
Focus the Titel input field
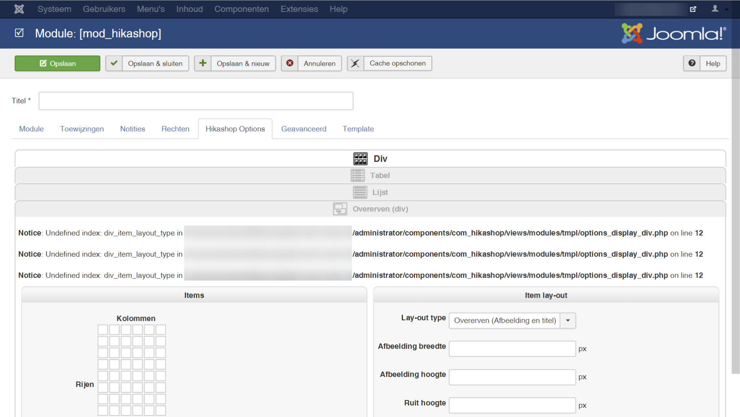point(196,101)
